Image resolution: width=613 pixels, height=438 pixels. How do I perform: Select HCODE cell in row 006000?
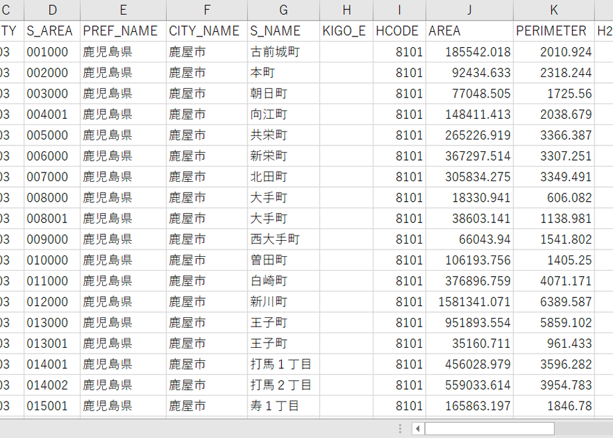399,156
